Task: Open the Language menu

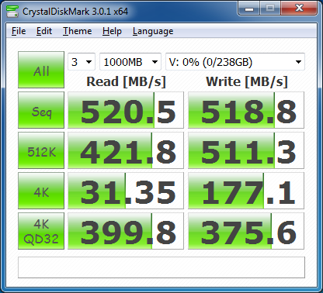Action: 153,31
